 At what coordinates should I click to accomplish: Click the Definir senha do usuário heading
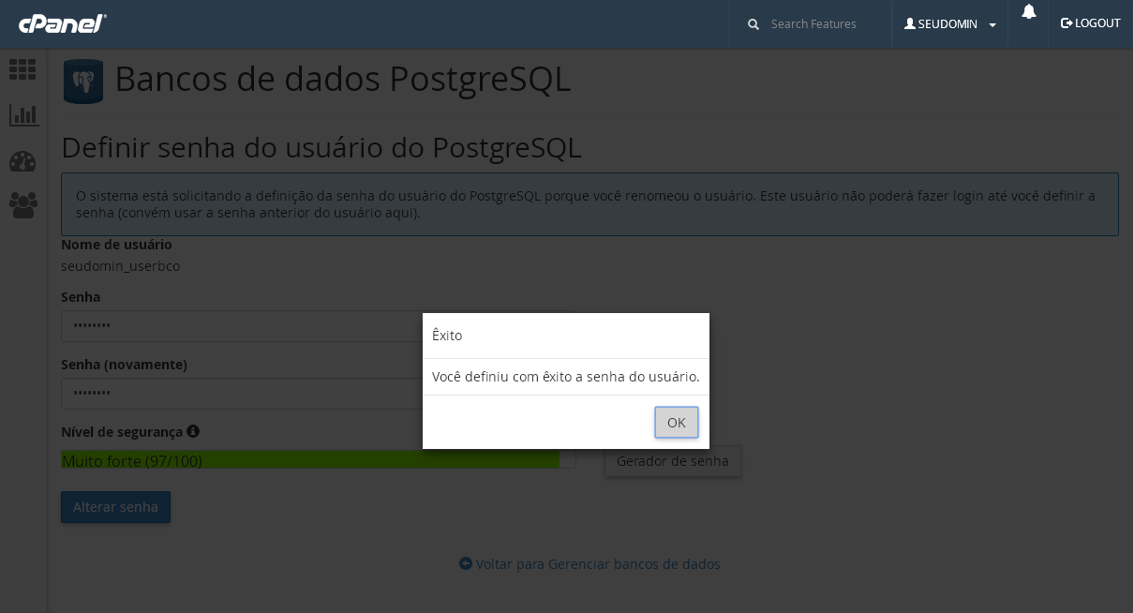pyautogui.click(x=321, y=147)
